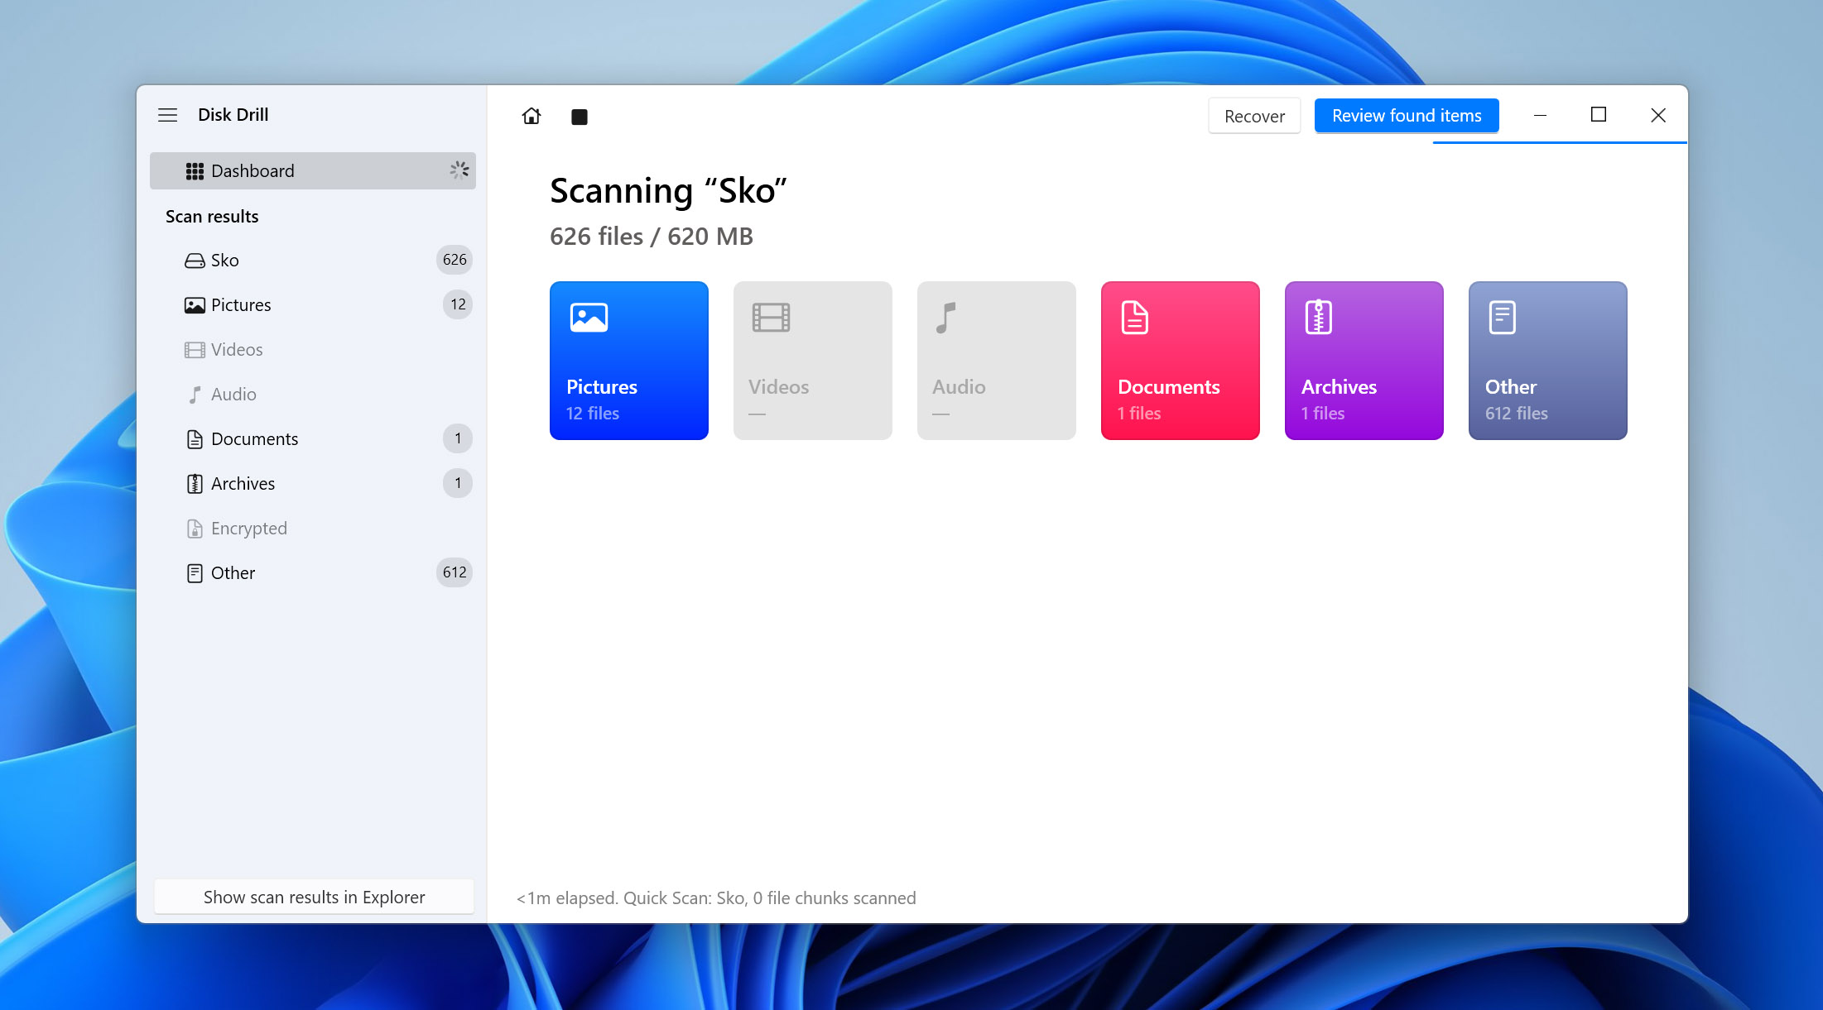This screenshot has height=1010, width=1823.
Task: Open Audio in the sidebar
Action: pos(313,394)
